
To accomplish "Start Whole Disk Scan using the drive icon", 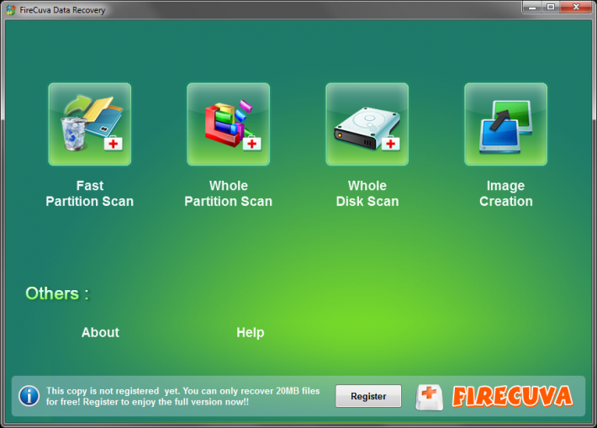I will pos(367,124).
